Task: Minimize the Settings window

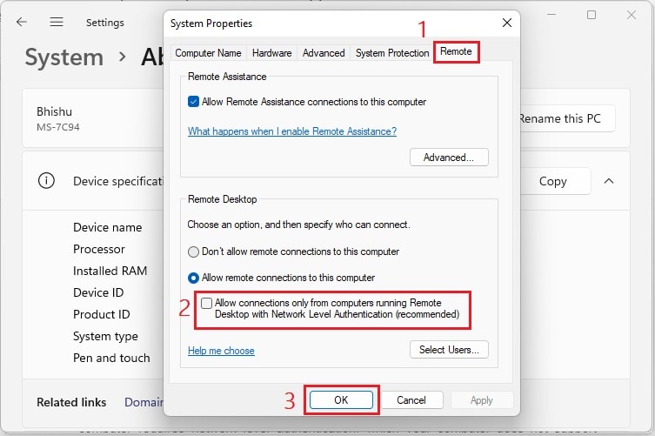Action: tap(551, 15)
